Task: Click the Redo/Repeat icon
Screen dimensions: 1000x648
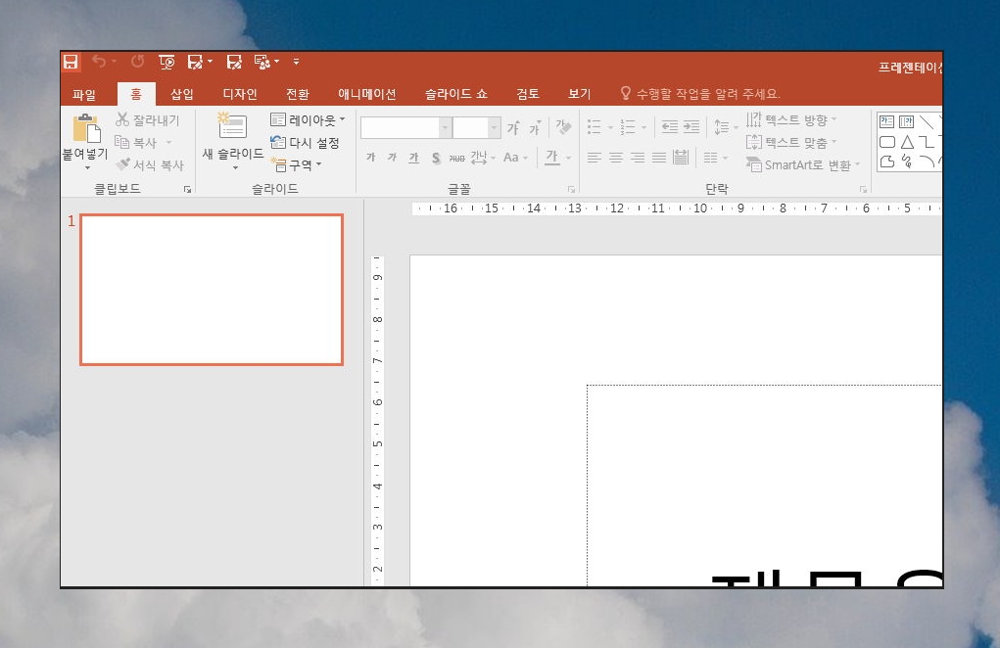Action: coord(138,61)
